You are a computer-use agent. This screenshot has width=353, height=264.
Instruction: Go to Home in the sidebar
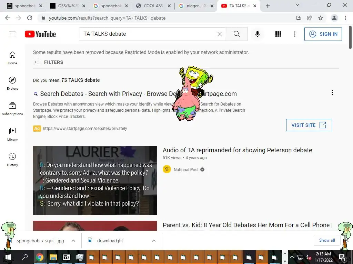pos(12,58)
